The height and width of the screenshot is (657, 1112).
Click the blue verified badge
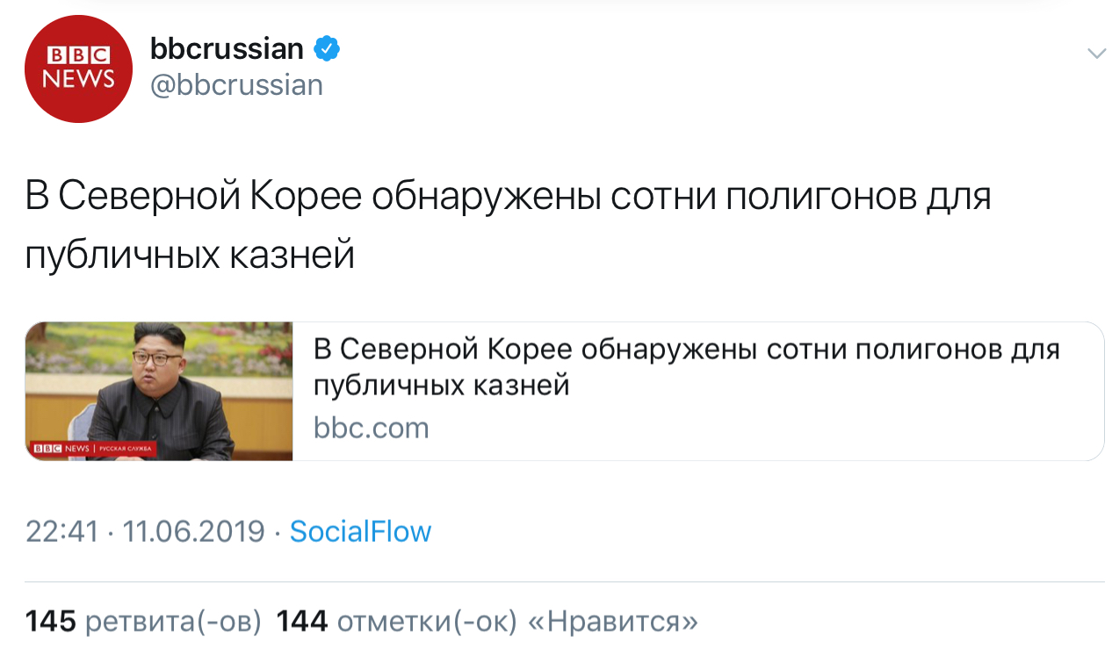(327, 48)
